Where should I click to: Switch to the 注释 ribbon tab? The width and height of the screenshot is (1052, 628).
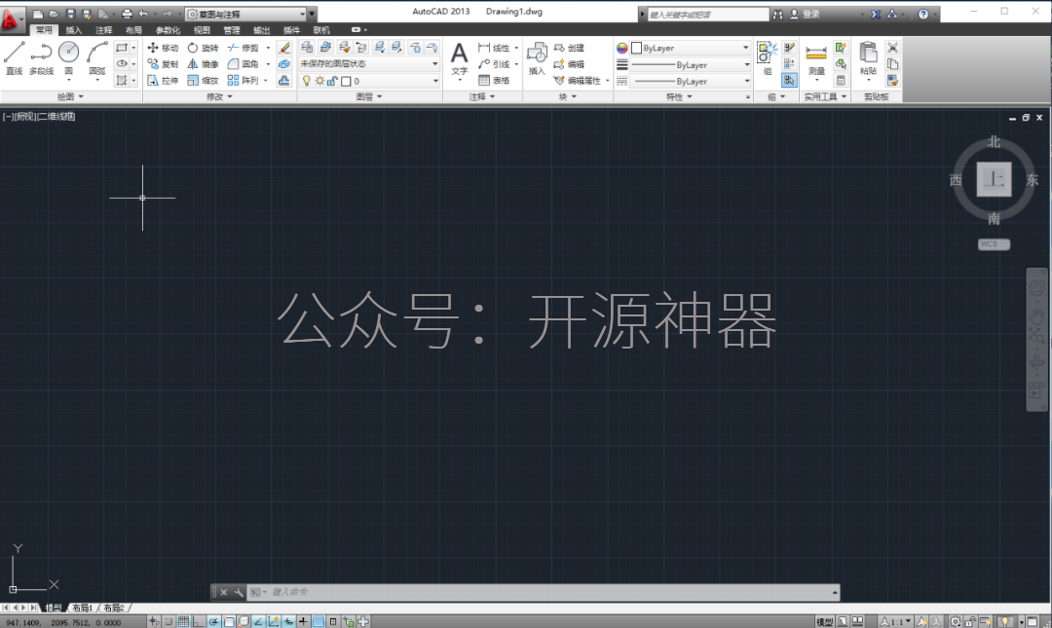(x=103, y=29)
